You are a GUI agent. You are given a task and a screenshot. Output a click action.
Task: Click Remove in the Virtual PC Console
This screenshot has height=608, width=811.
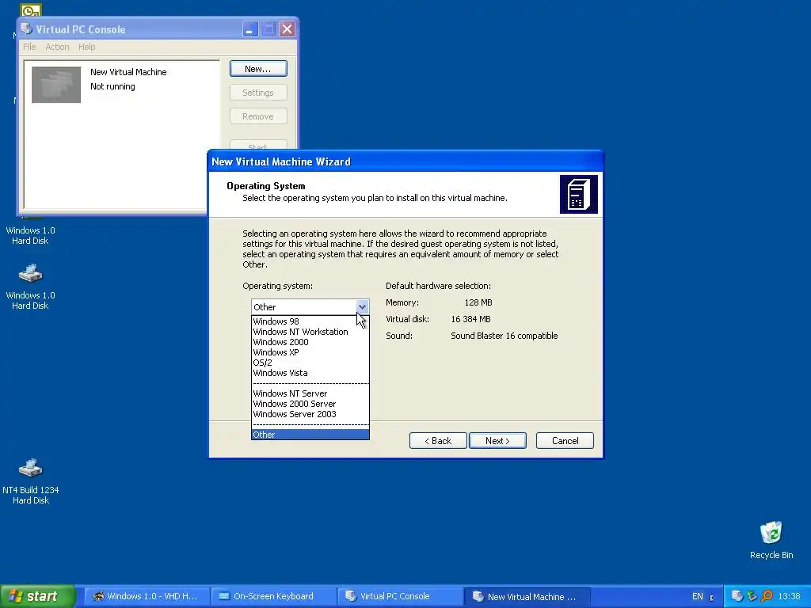pyautogui.click(x=258, y=116)
